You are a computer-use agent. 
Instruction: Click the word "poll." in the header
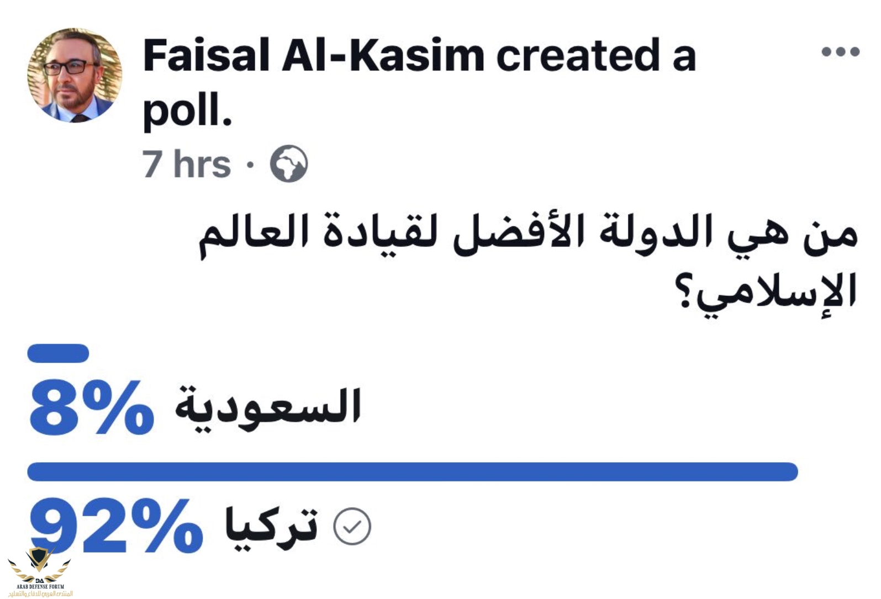click(187, 110)
